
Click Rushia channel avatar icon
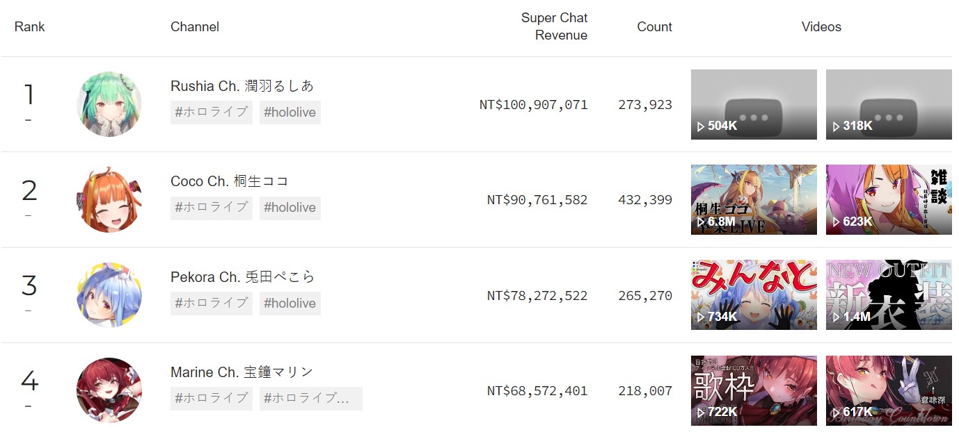point(109,104)
